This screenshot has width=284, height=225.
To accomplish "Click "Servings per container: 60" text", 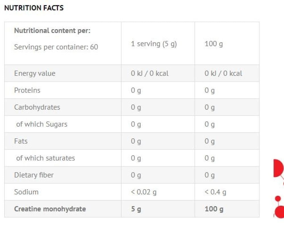I will pyautogui.click(x=56, y=47).
